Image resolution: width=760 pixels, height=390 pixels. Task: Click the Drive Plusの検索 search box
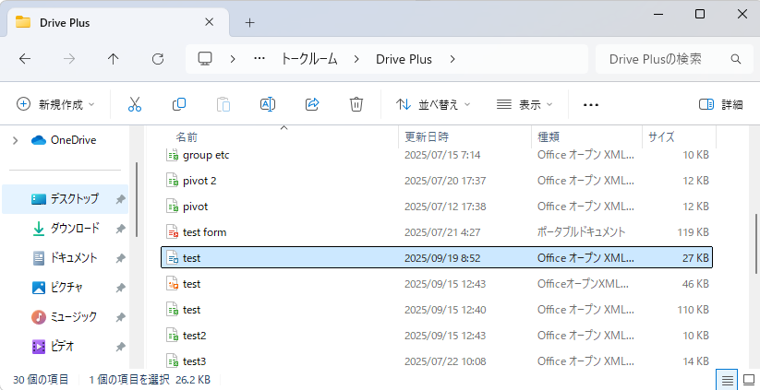coord(665,58)
